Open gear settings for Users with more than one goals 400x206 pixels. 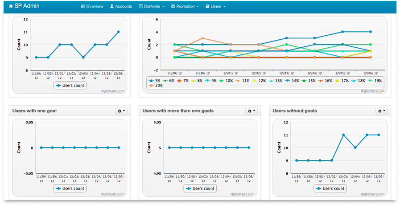251,111
